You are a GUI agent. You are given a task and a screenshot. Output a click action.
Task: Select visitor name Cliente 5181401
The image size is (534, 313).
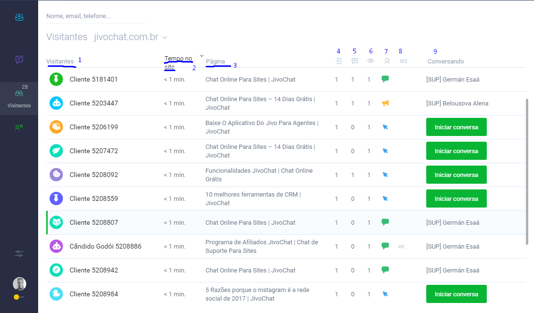pyautogui.click(x=93, y=80)
